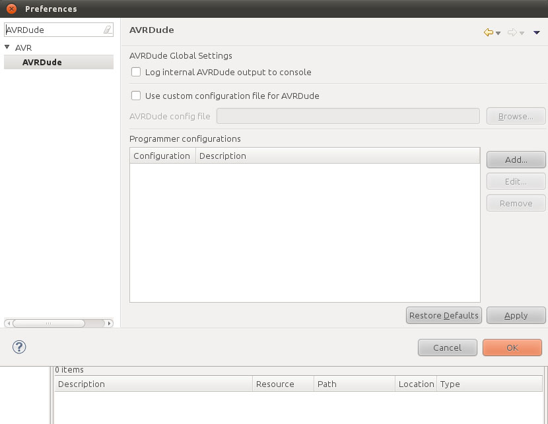Sort by Resource column in Problems table

[x=275, y=384]
